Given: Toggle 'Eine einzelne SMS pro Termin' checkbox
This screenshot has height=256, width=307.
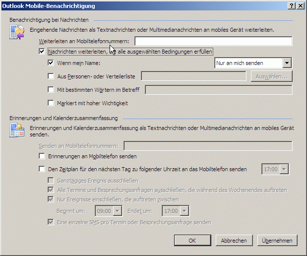Looking at the screenshot, I should click(x=51, y=222).
